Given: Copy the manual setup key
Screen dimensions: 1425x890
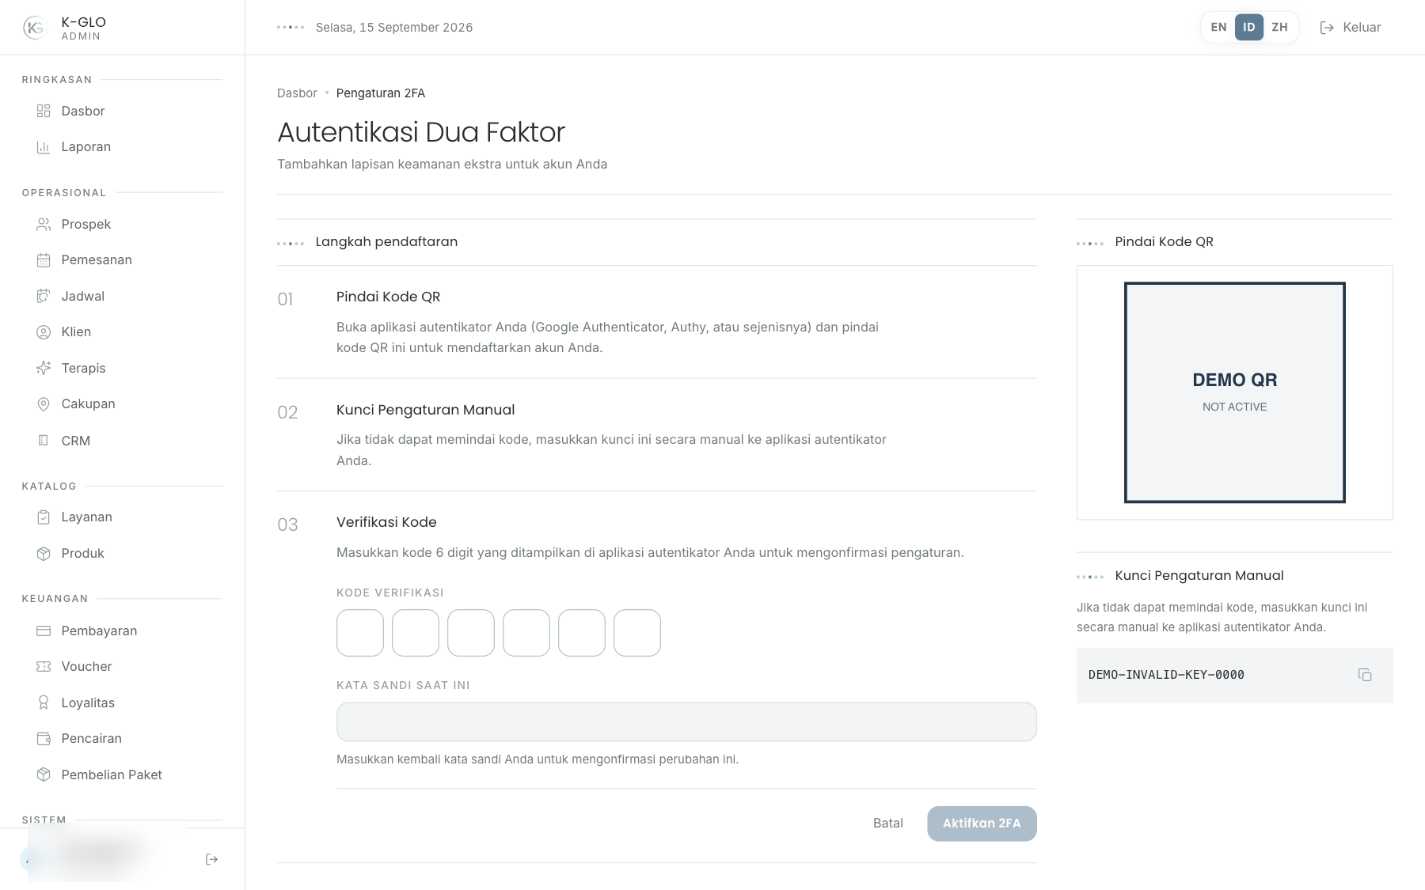Looking at the screenshot, I should (1365, 675).
